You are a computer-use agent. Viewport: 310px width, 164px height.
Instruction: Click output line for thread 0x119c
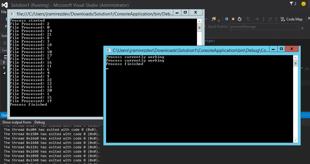point(52,147)
